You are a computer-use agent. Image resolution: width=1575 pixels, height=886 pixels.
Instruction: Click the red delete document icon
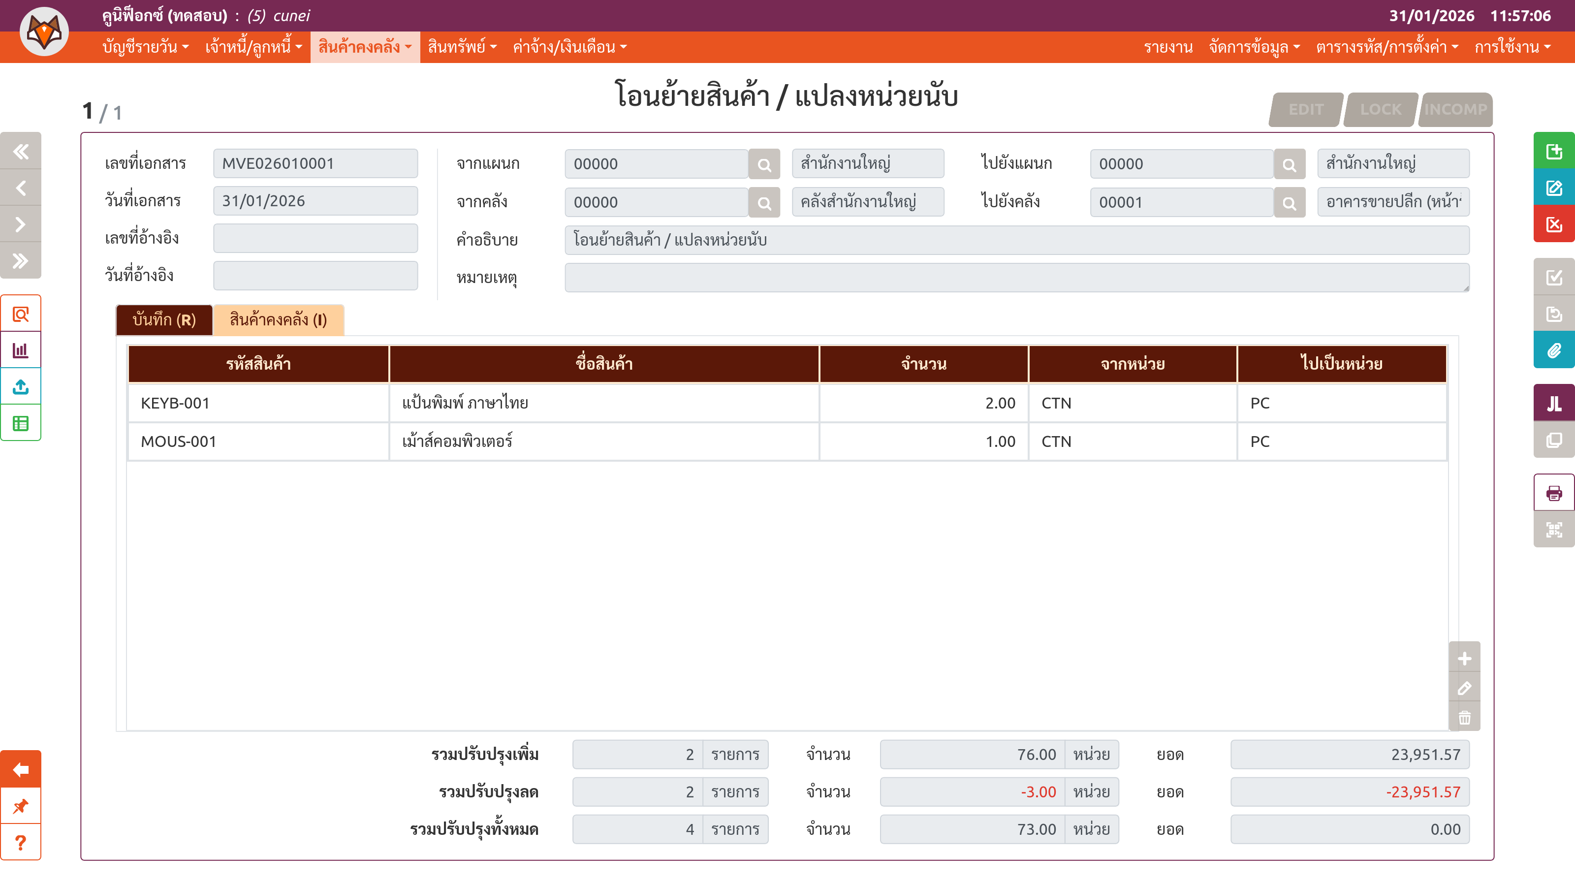[x=1554, y=224]
